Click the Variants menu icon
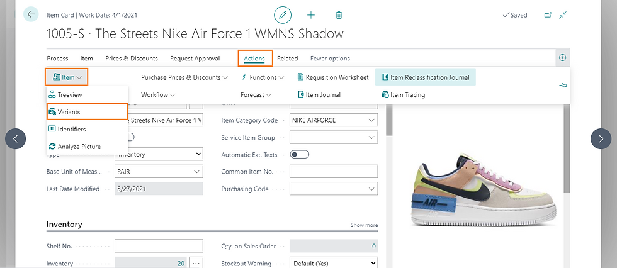Screen dimensions: 617x268 coord(52,112)
